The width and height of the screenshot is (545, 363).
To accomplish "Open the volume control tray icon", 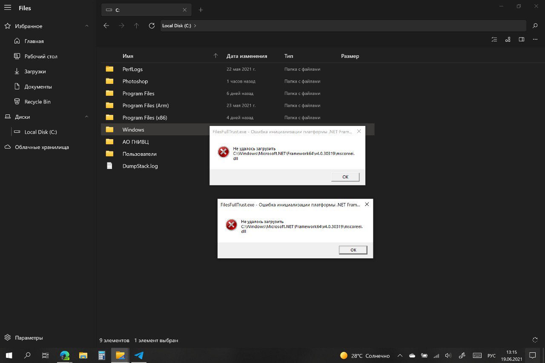I will click(448, 356).
